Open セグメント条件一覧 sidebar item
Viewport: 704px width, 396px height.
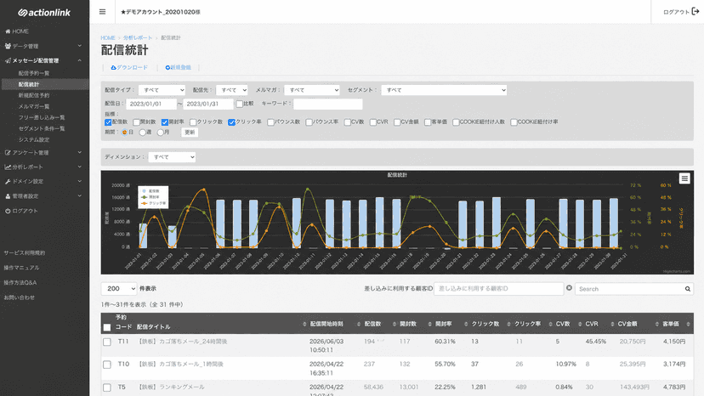pyautogui.click(x=42, y=128)
